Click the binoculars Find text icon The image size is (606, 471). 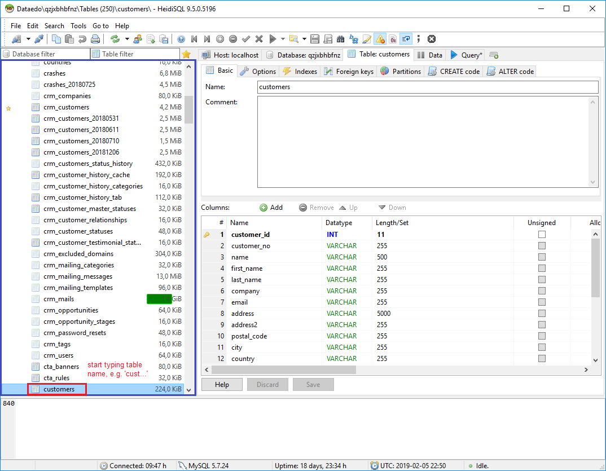(340, 39)
